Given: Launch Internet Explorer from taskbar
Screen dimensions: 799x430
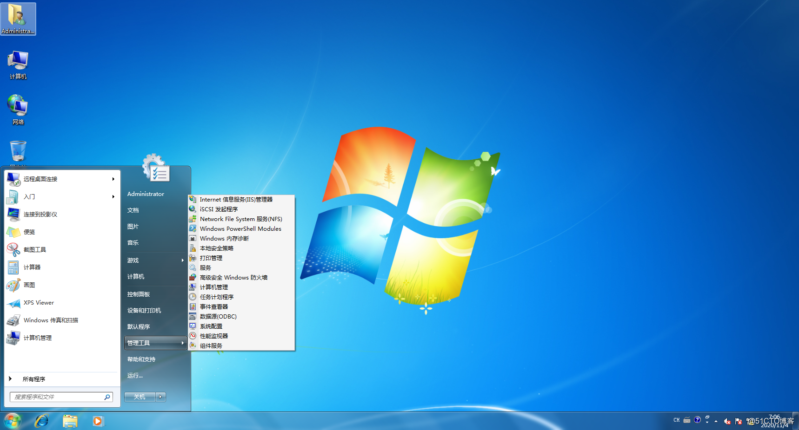Looking at the screenshot, I should (42, 421).
